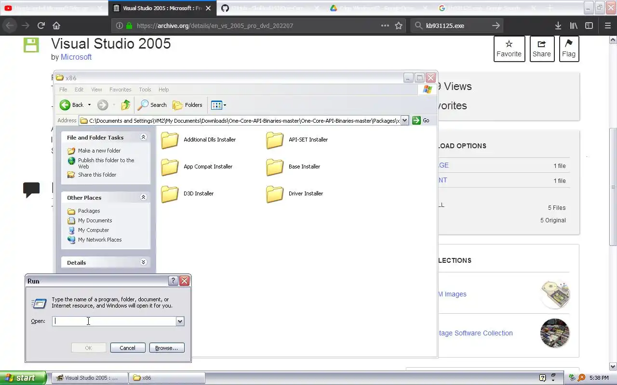This screenshot has width=617, height=385.
Task: Open the D3D Installer folder icon
Action: point(170,194)
